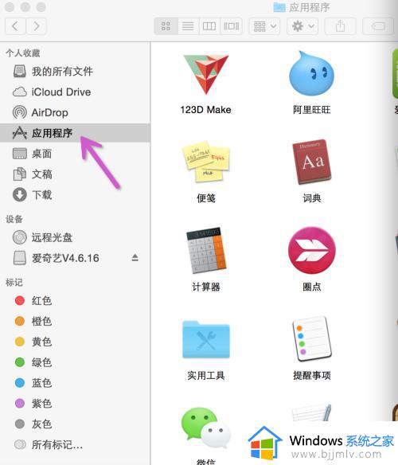Open the gear action menu
This screenshot has height=465, width=398.
[302, 26]
